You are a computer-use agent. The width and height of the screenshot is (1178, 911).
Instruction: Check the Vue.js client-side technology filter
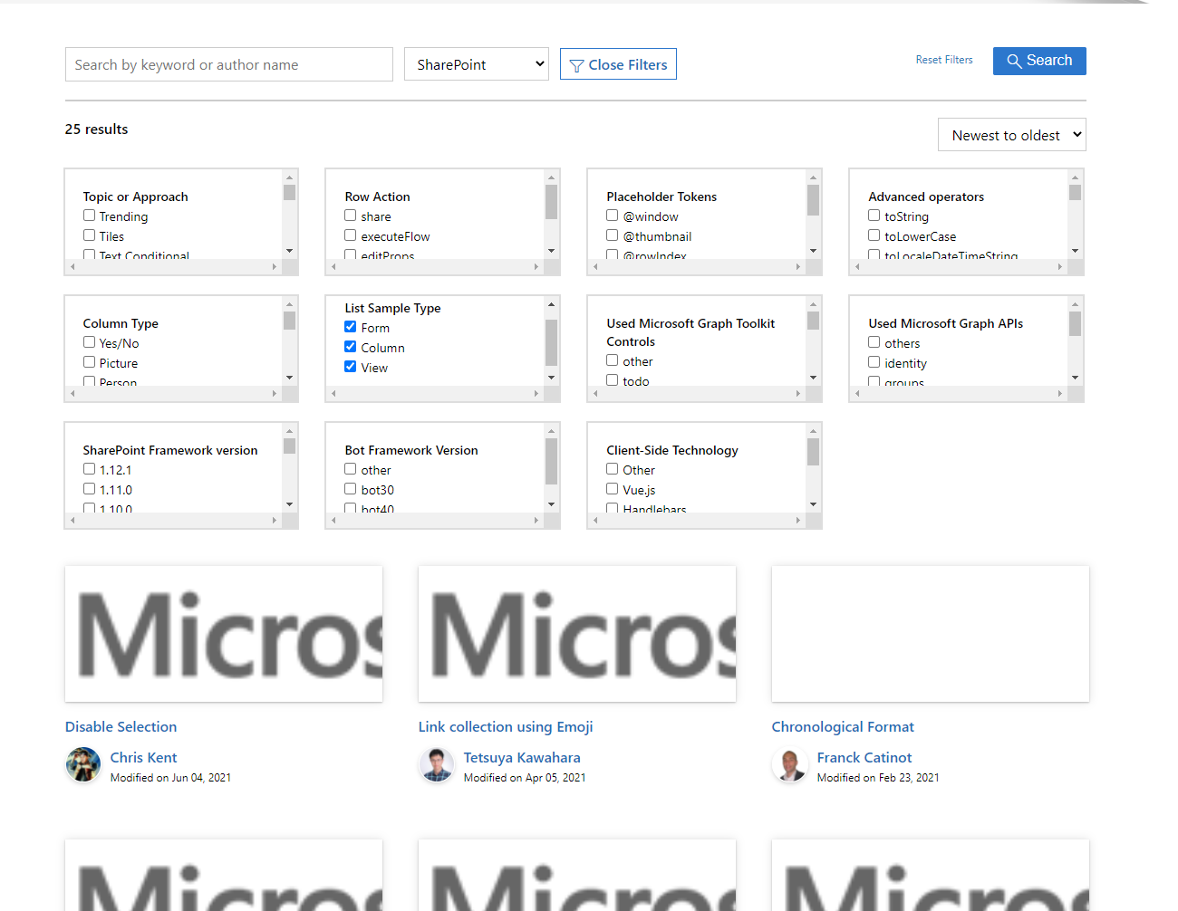point(612,489)
